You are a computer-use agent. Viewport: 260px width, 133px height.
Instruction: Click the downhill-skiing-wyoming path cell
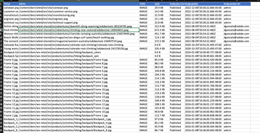click(79, 26)
